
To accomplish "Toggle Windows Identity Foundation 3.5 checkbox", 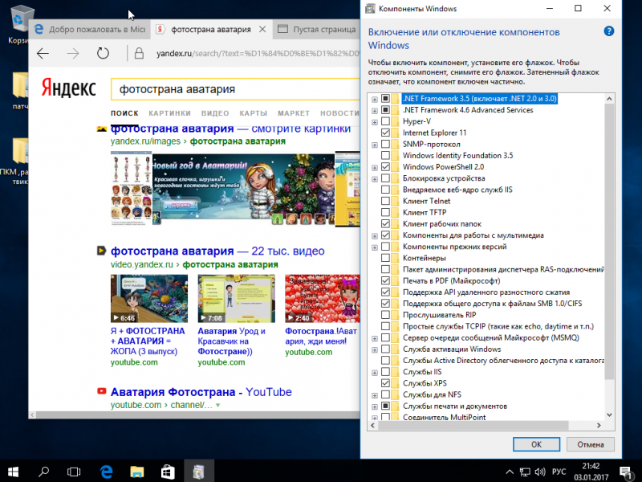I will click(385, 155).
